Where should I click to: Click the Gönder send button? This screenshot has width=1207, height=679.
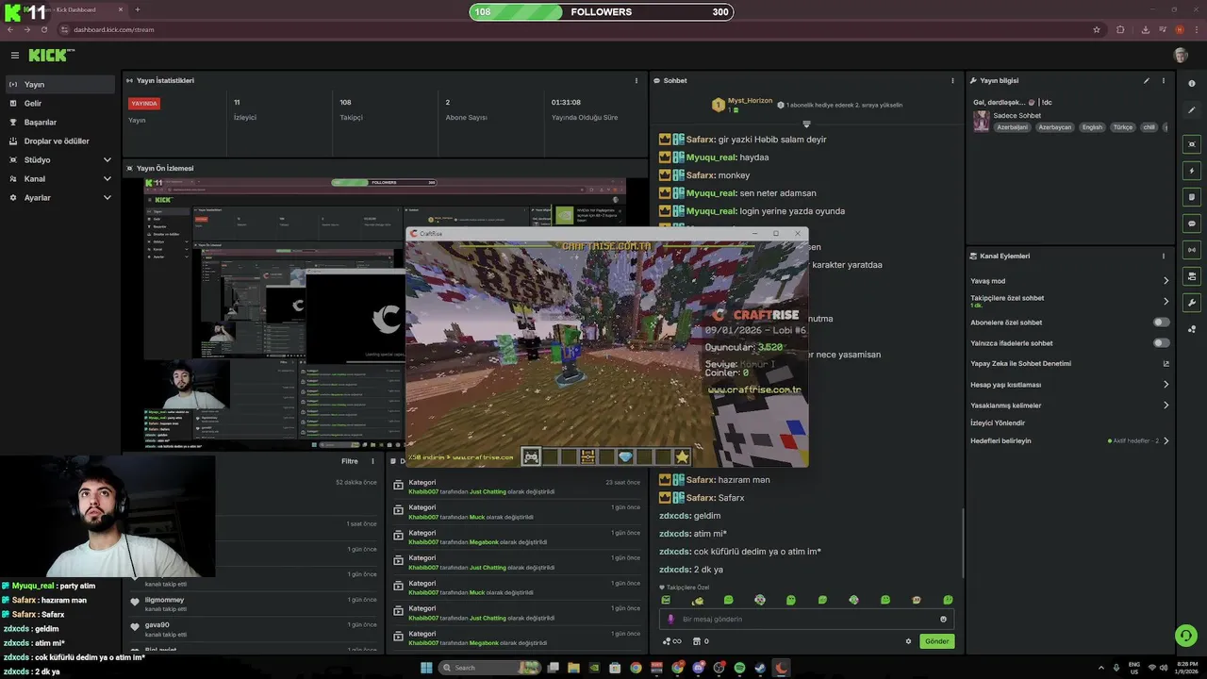(936, 641)
